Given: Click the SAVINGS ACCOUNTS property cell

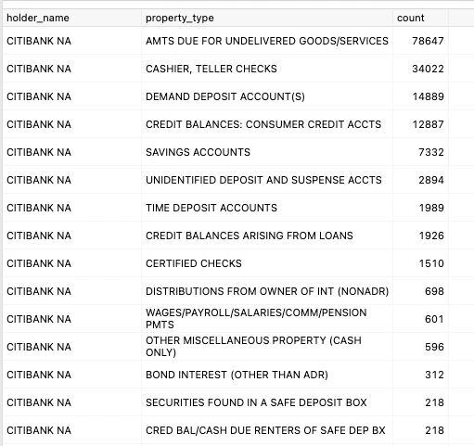Looking at the screenshot, I should pyautogui.click(x=267, y=152).
